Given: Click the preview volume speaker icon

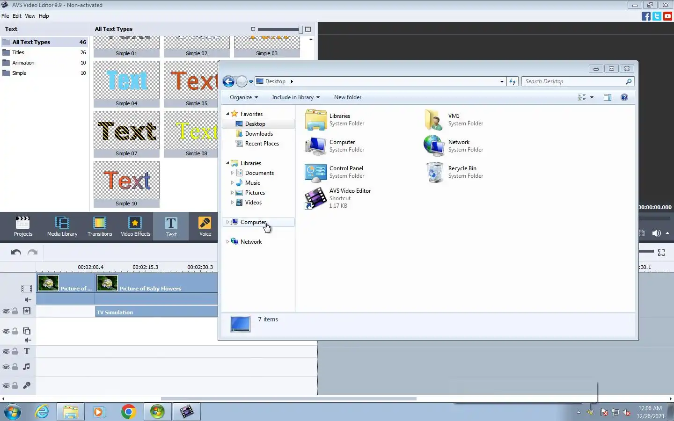Looking at the screenshot, I should point(657,233).
